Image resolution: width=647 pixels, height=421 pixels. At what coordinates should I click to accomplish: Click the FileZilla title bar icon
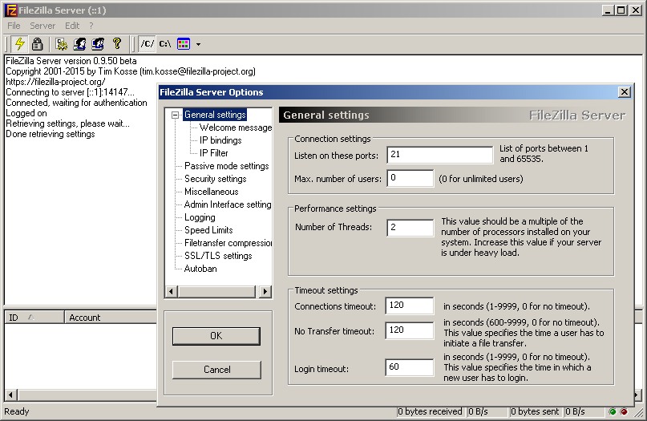coord(11,10)
